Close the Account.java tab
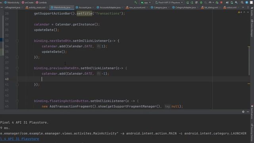This screenshot has width=254, height=143. [x=93, y=8]
